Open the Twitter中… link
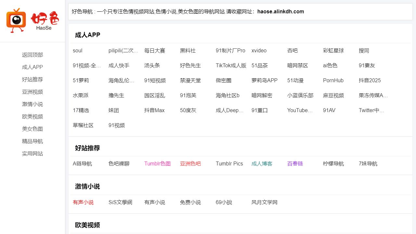The width and height of the screenshot is (416, 234). point(371,110)
